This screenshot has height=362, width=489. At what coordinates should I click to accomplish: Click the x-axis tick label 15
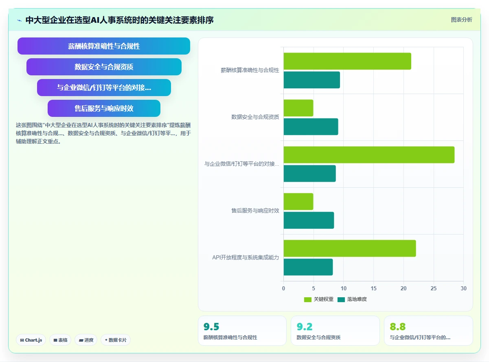pos(373,288)
